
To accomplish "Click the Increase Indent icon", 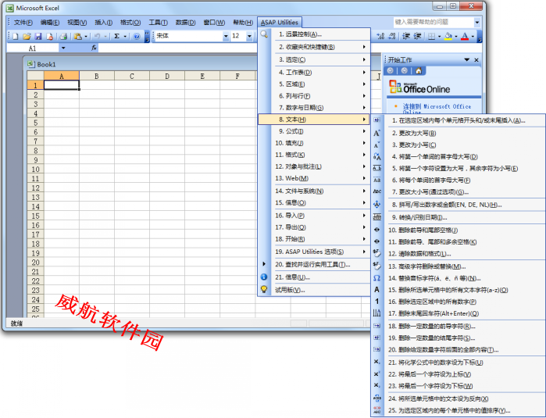I will click(x=418, y=36).
